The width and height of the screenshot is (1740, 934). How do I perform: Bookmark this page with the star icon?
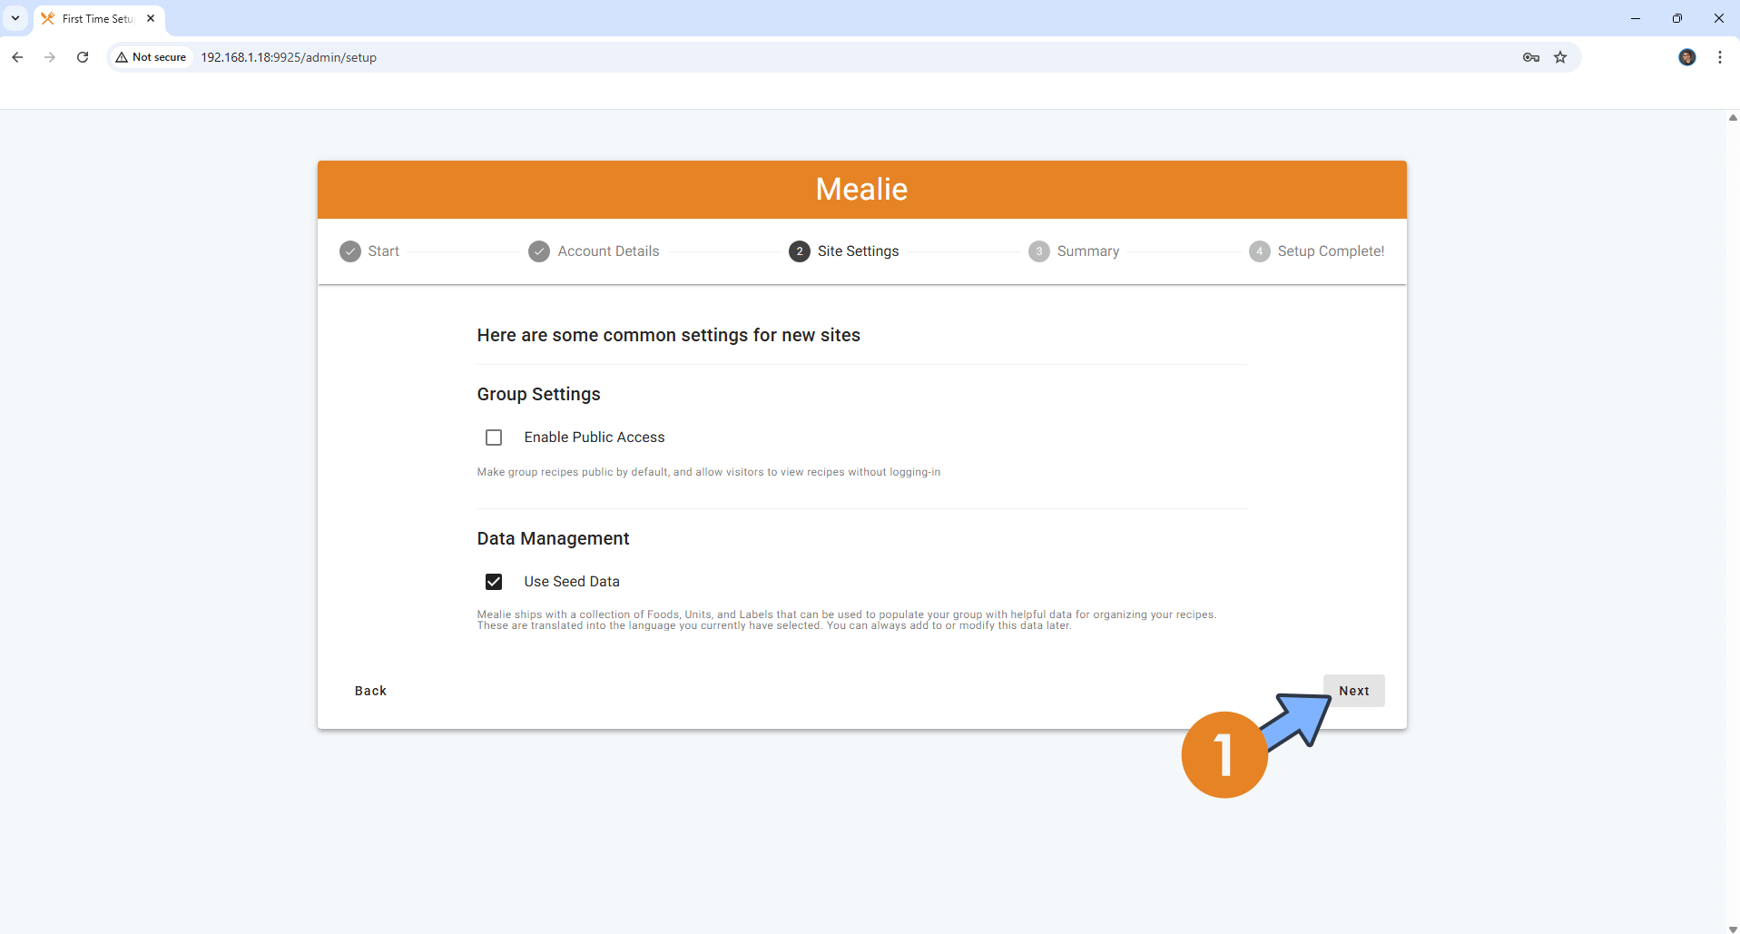[1560, 57]
